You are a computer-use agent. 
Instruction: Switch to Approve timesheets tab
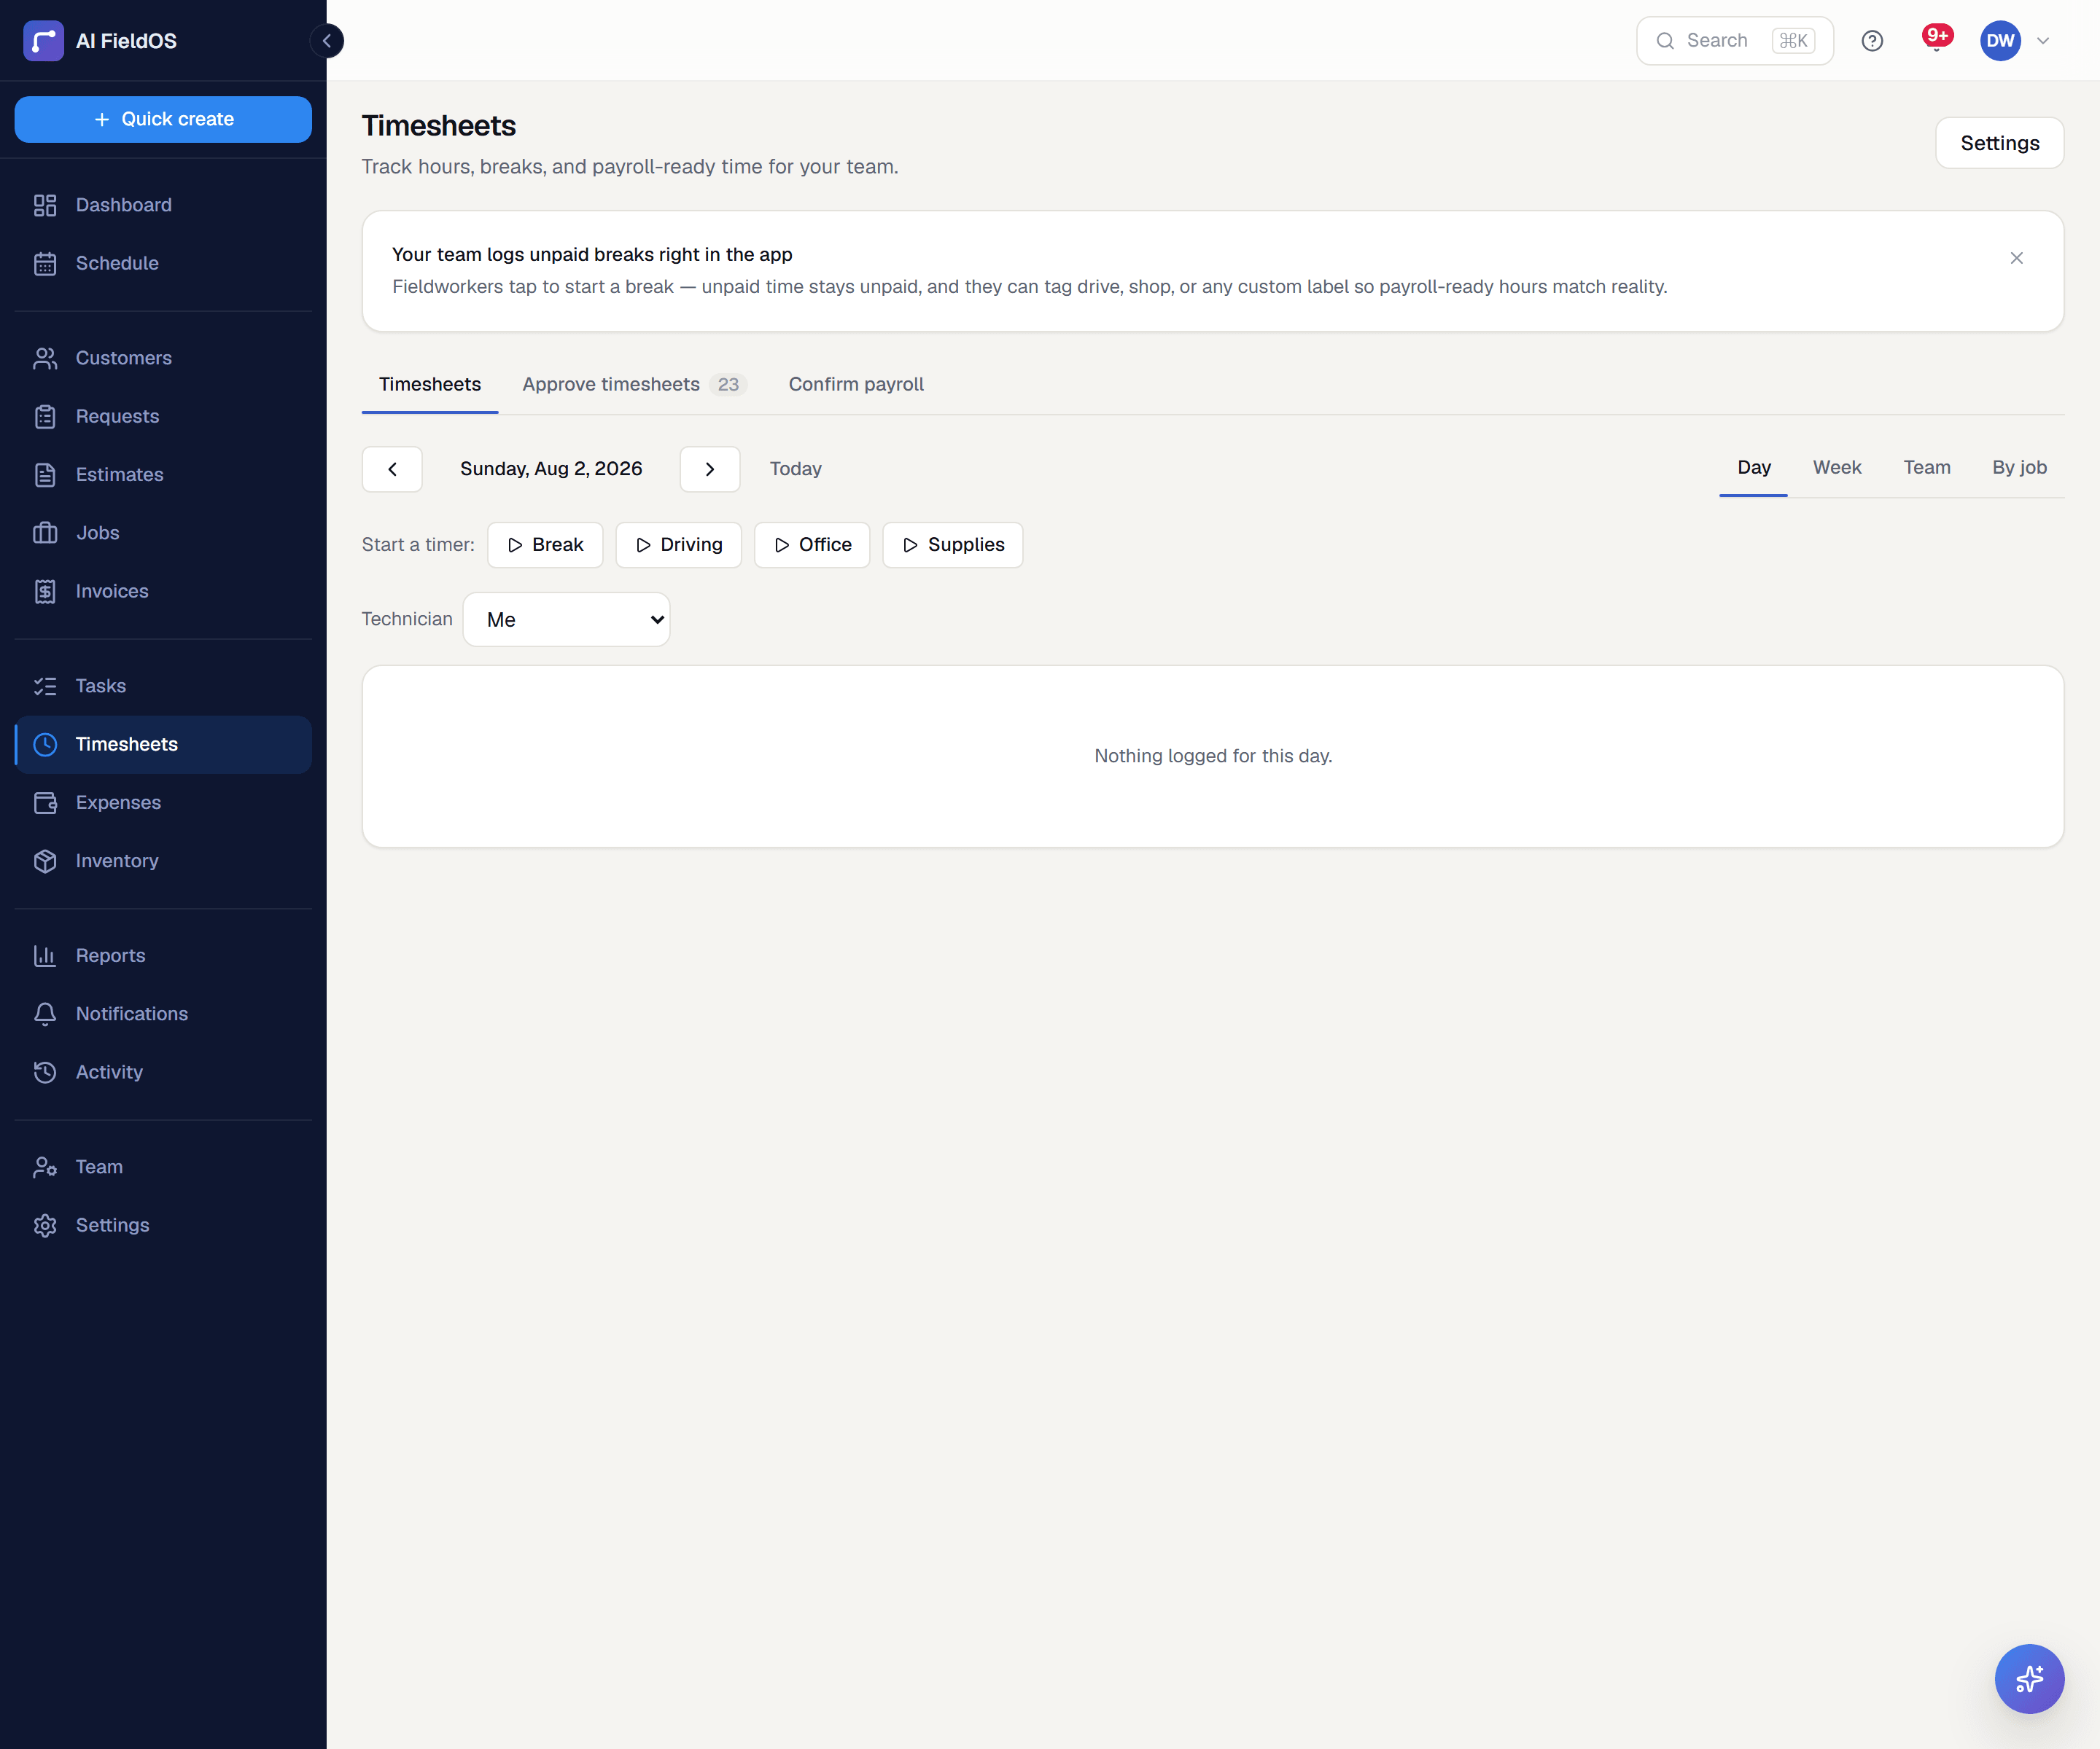pos(634,384)
